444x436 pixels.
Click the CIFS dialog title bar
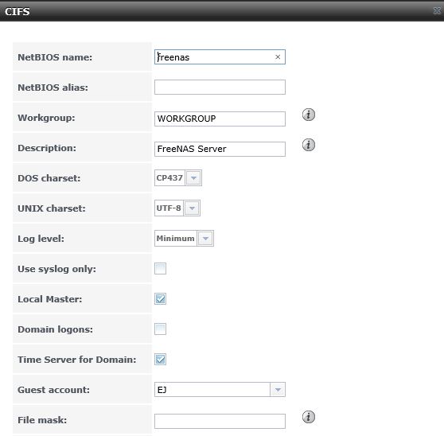click(x=222, y=11)
